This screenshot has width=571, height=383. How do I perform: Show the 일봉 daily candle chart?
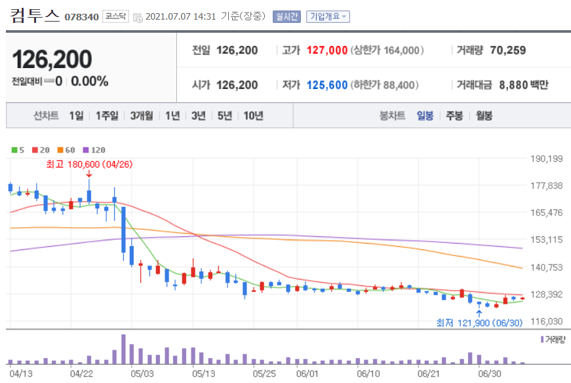[x=425, y=116]
